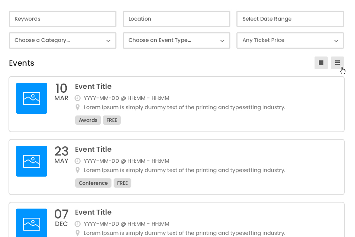Screen dimensions: 355x237
Task: Click the image placeholder icon for the May event
Action: tap(31, 161)
